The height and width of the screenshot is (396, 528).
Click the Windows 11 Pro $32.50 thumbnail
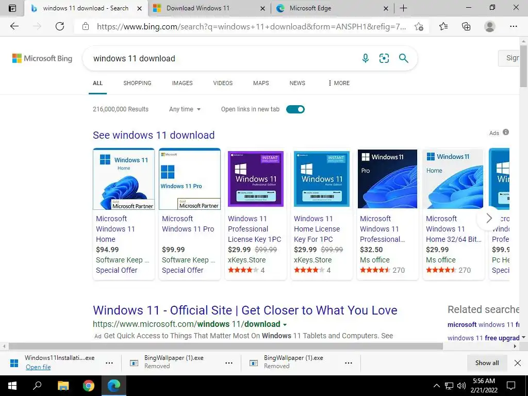[387, 179]
